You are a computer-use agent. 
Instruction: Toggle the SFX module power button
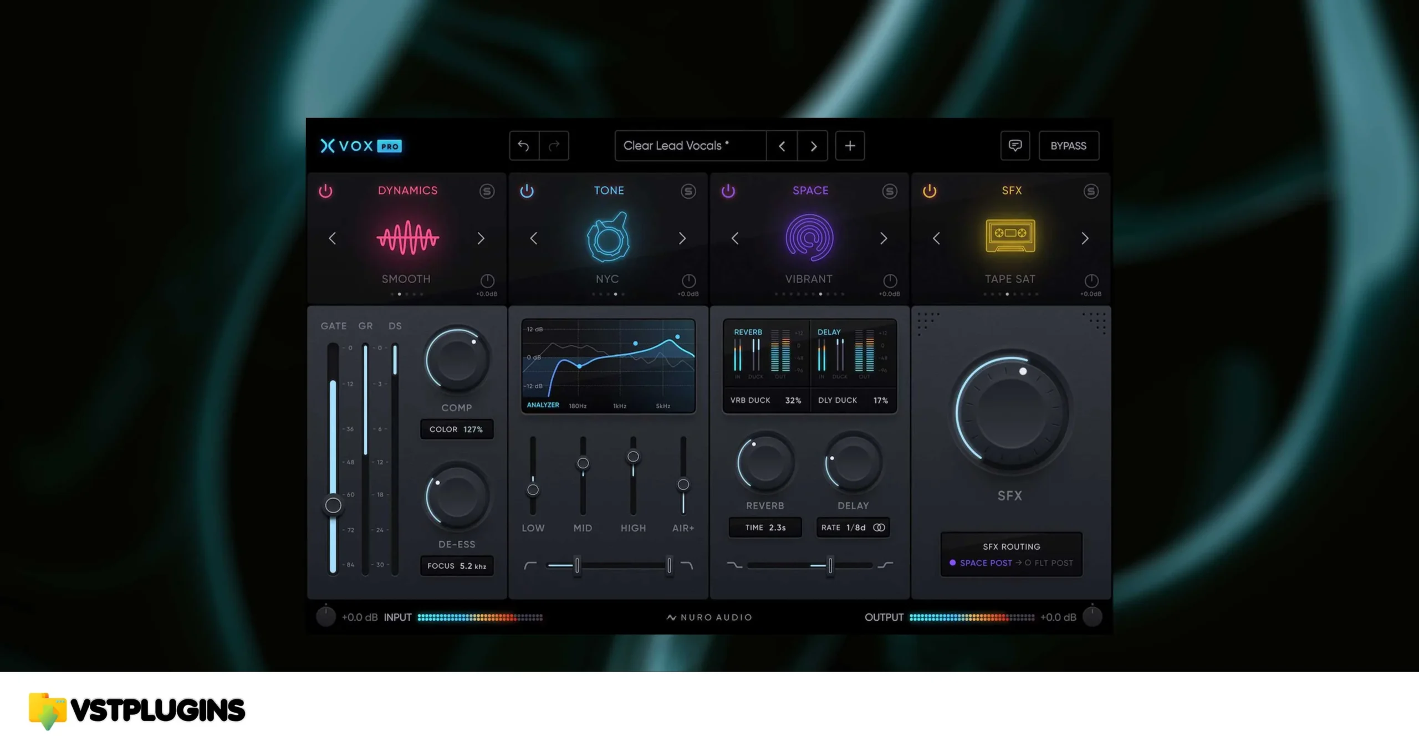pos(930,191)
